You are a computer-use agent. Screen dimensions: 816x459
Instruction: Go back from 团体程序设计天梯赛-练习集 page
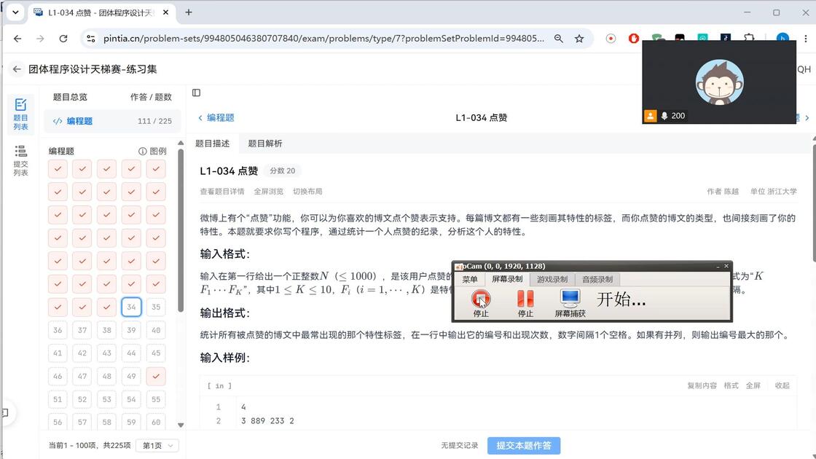(x=17, y=69)
